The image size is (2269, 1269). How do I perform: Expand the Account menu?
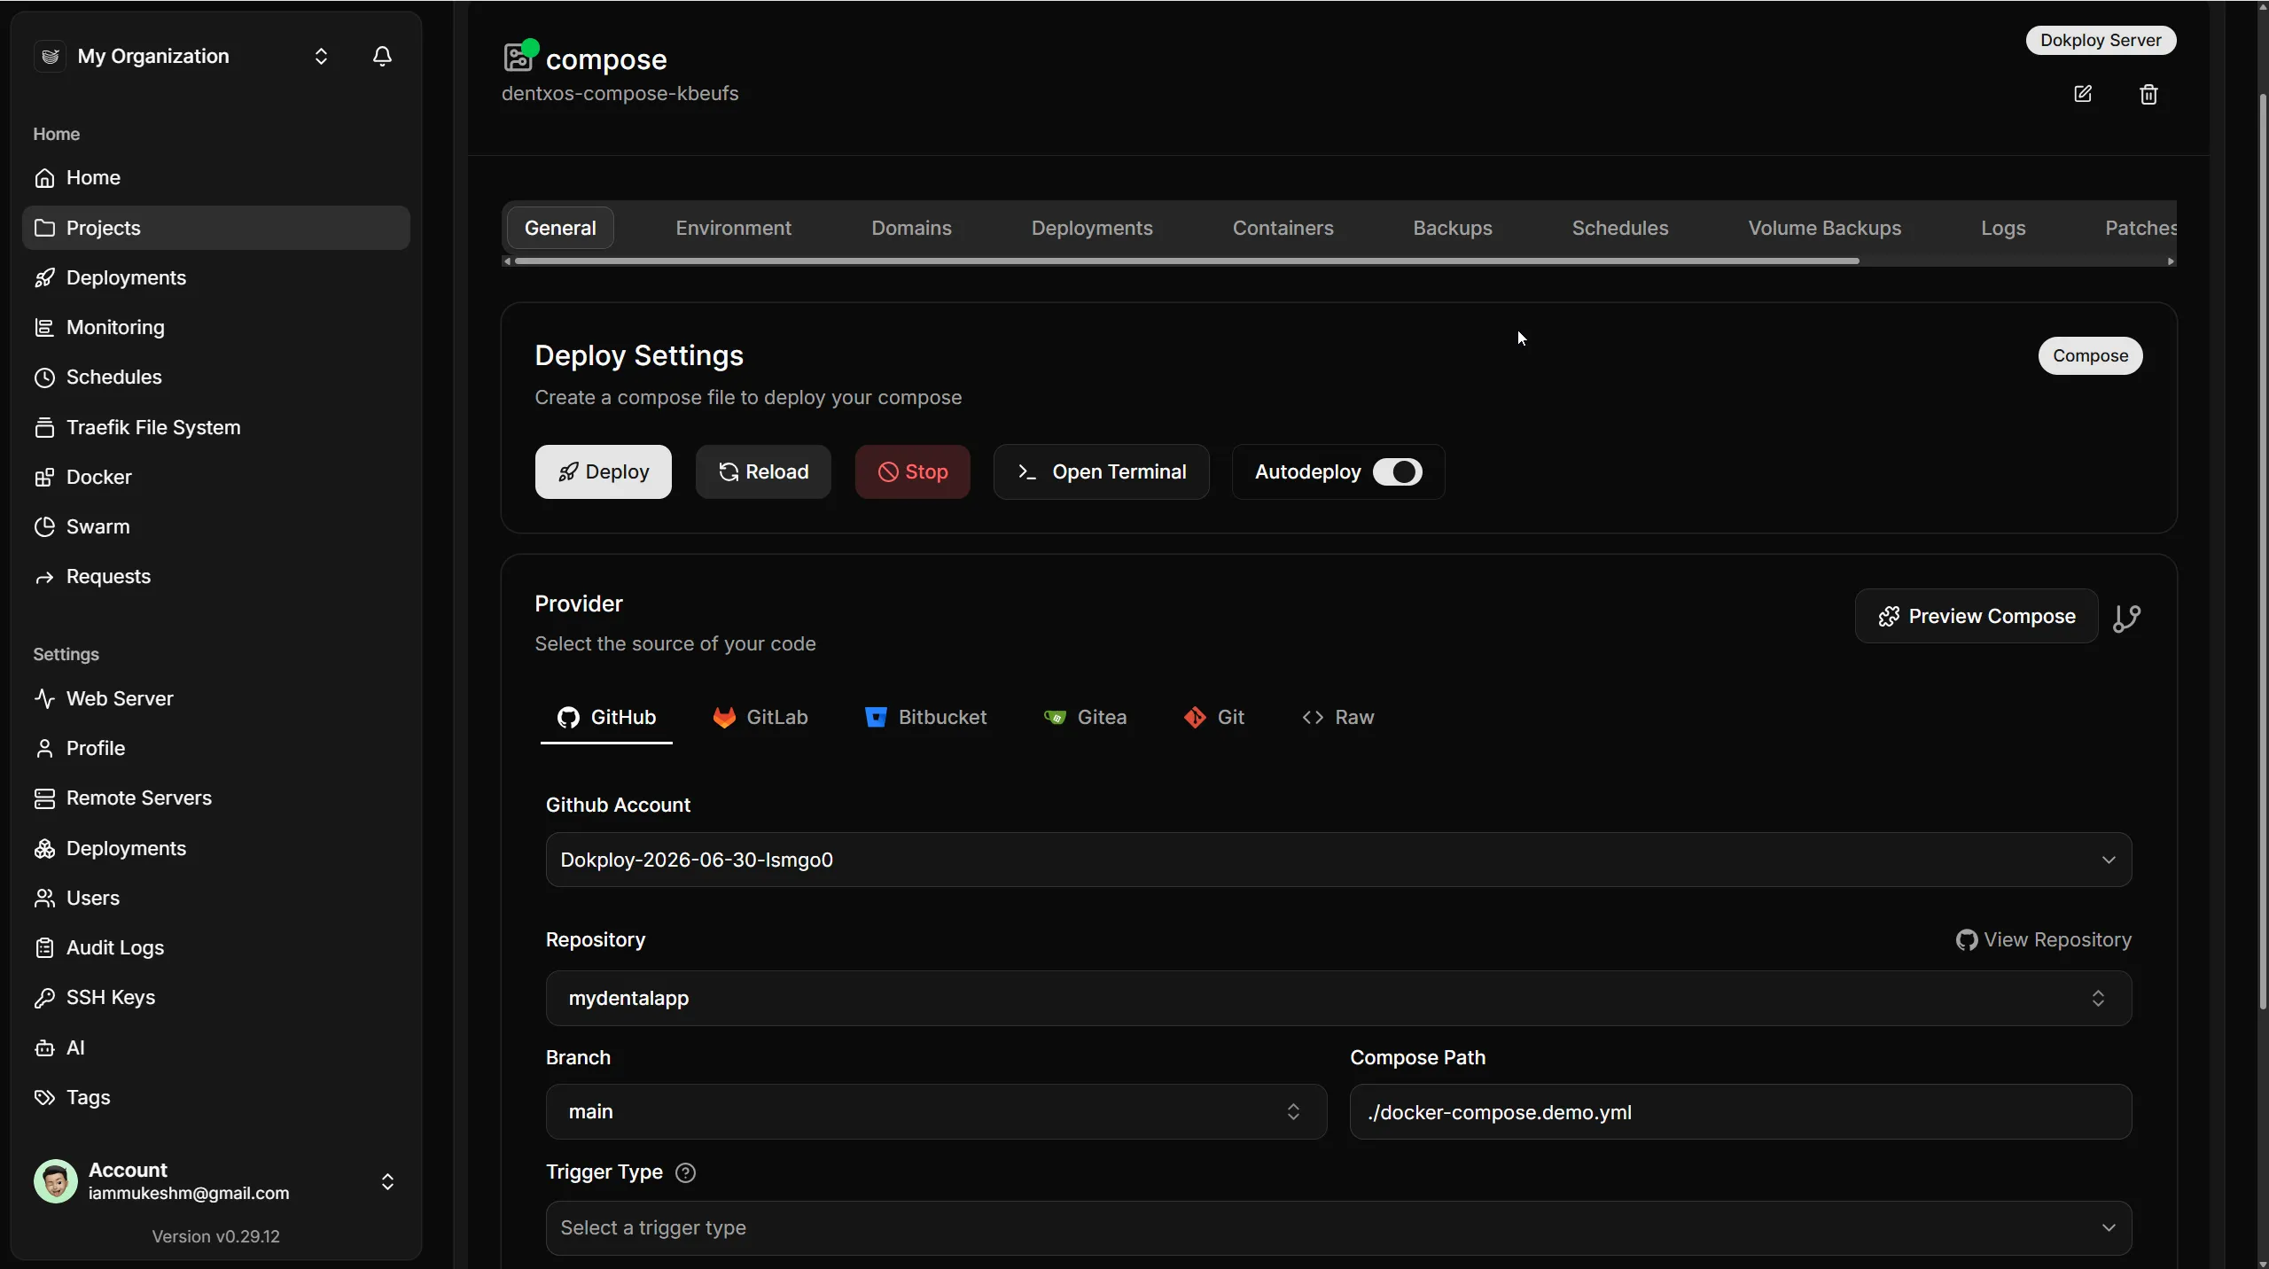216,1181
